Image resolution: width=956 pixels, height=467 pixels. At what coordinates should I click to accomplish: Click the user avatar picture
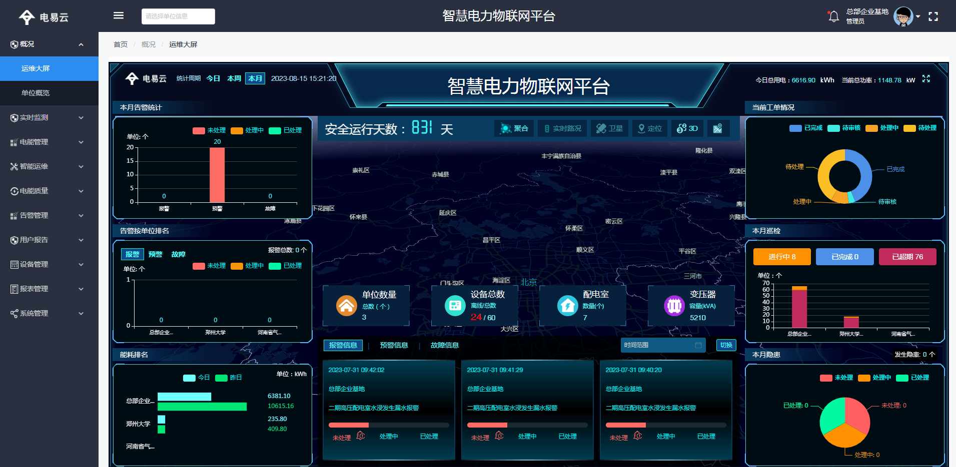903,16
